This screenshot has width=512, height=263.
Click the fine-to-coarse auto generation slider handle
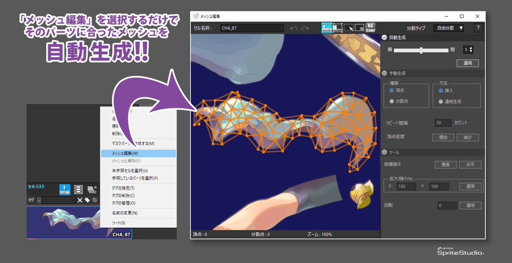coord(421,50)
